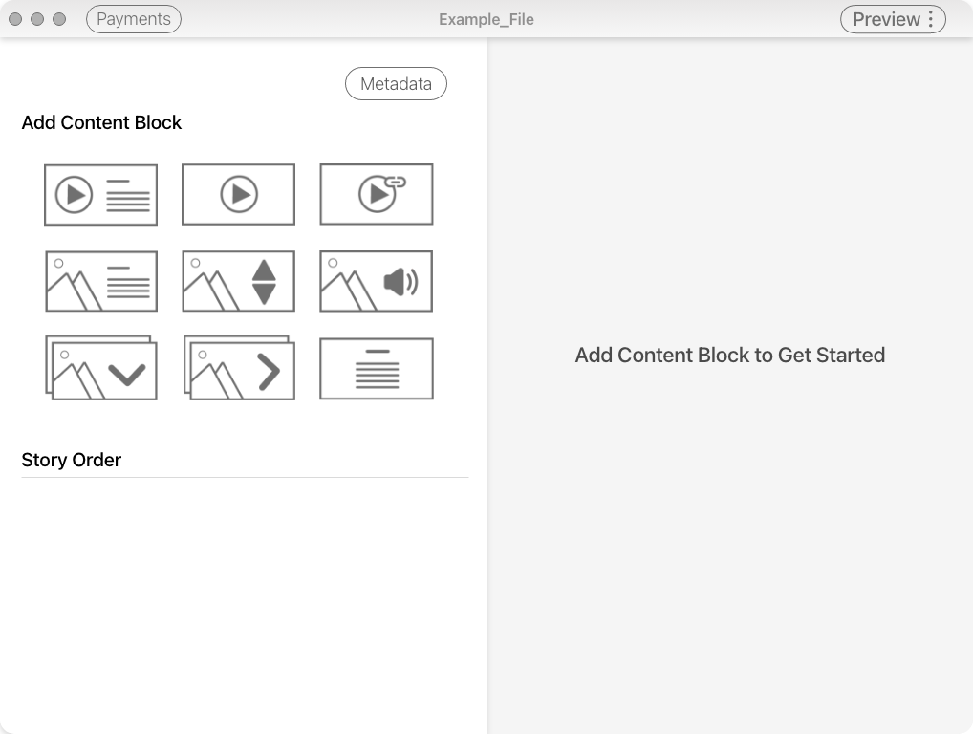Click the Story Order section header

pos(71,460)
